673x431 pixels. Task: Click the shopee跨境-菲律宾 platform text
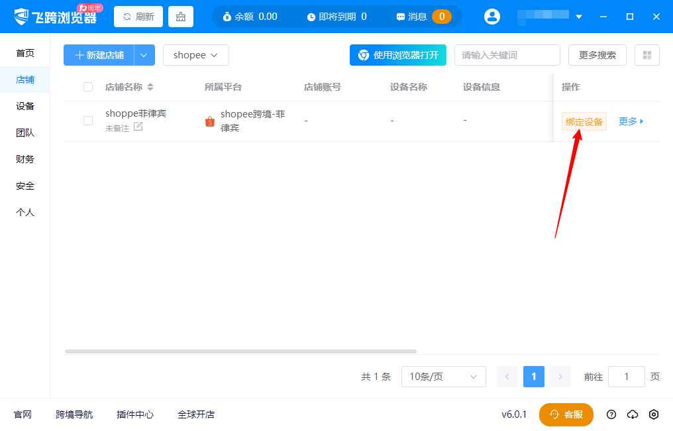253,121
